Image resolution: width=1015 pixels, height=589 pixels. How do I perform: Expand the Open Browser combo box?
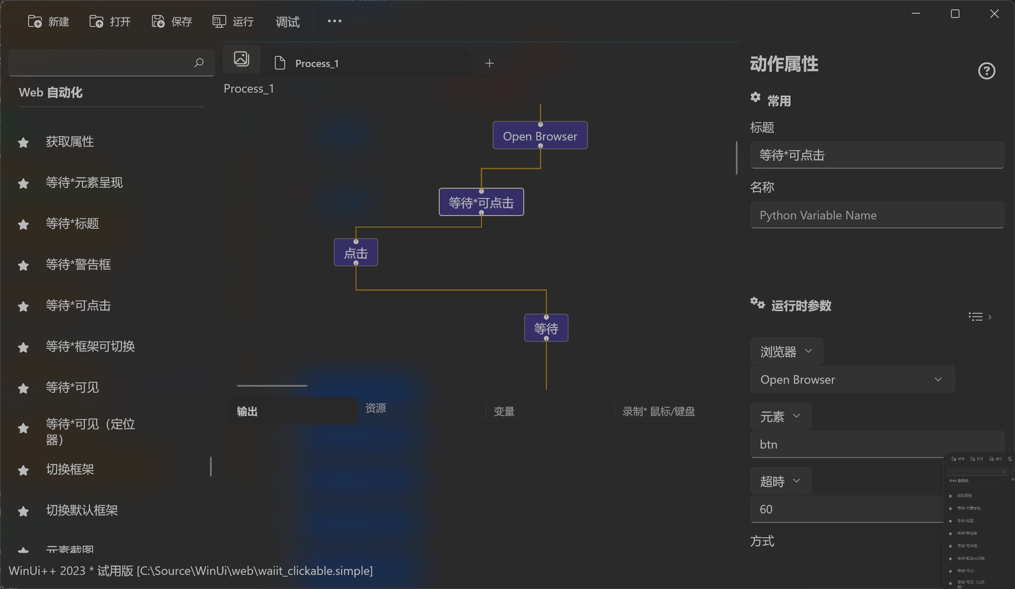[852, 379]
